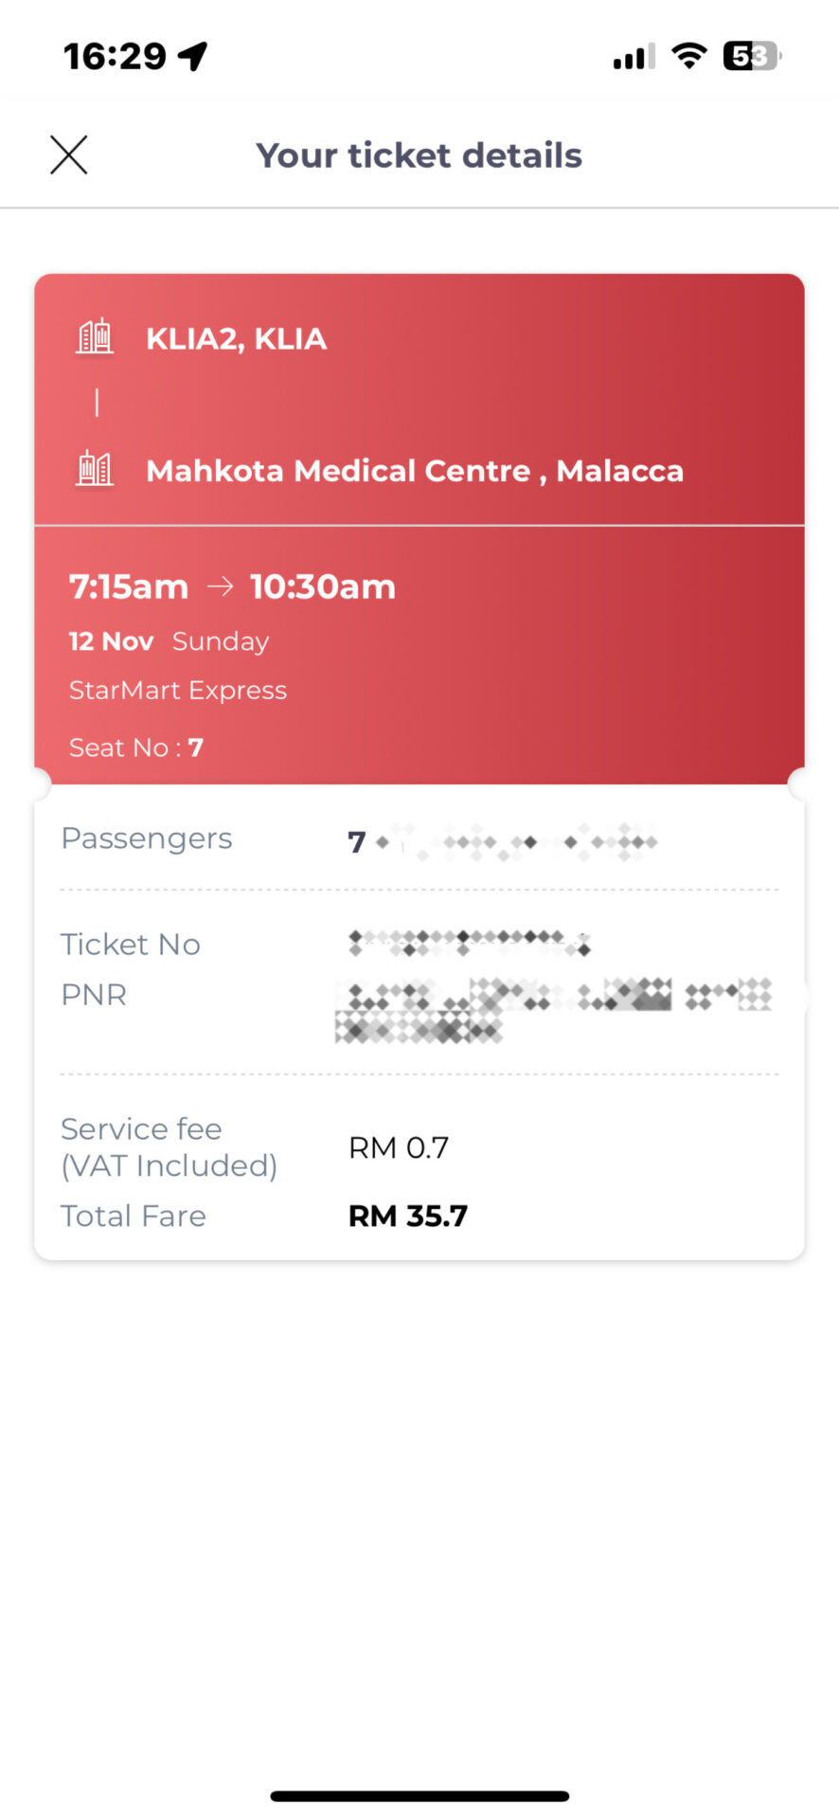Viewport: 839px width, 1819px height.
Task: Tap the location arrow in status bar
Action: 193,56
